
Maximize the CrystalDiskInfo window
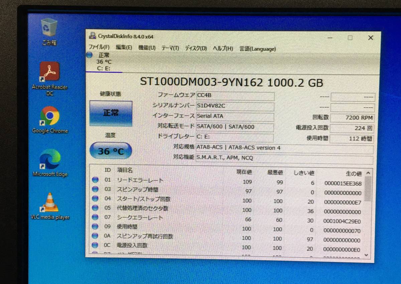tap(350, 38)
